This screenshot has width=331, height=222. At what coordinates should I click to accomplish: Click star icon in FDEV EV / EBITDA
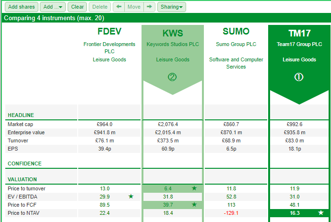click(x=131, y=197)
